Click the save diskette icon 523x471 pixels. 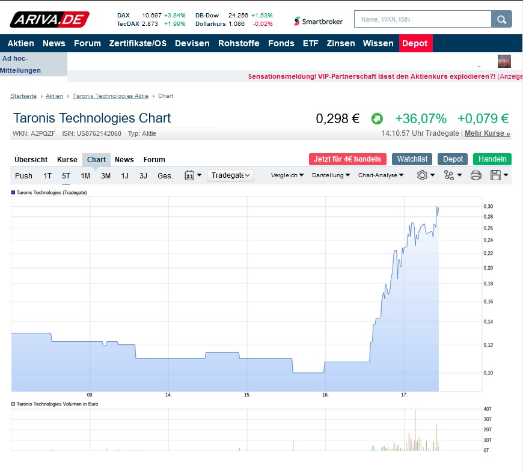(x=499, y=175)
